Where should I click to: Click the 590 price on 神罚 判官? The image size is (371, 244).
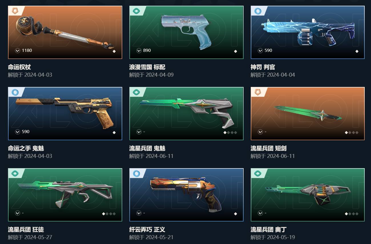pyautogui.click(x=268, y=50)
